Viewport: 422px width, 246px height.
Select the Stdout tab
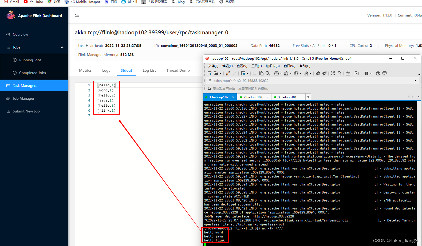click(126, 70)
